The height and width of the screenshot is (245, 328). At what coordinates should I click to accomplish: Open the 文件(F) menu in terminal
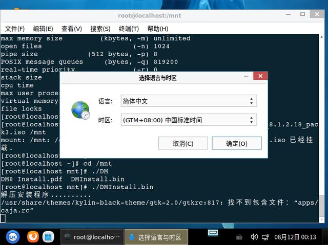(x=15, y=29)
